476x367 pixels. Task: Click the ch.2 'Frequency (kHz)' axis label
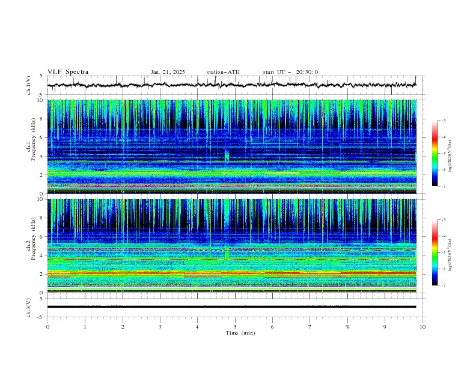point(34,239)
